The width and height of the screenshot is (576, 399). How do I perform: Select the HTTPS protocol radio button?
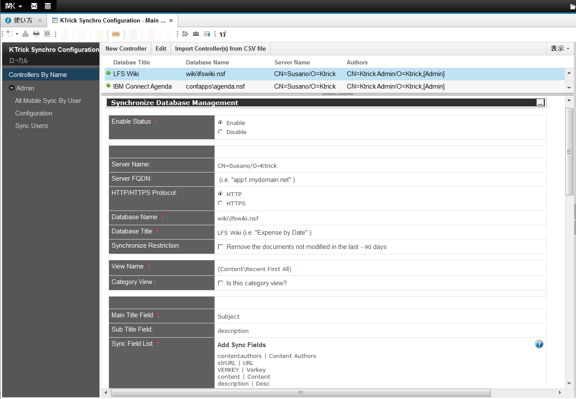pyautogui.click(x=221, y=203)
